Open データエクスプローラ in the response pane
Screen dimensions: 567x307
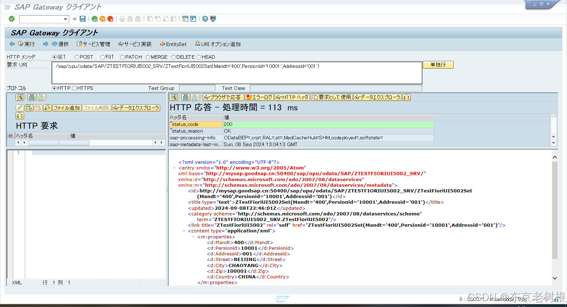(377, 97)
